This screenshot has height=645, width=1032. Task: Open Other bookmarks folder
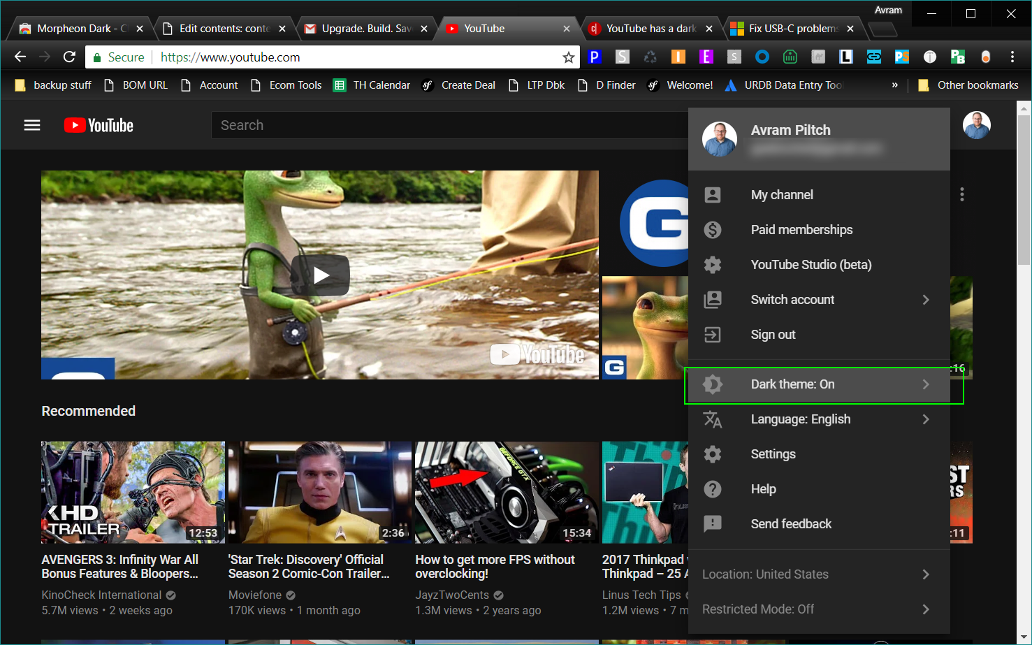[x=968, y=85]
